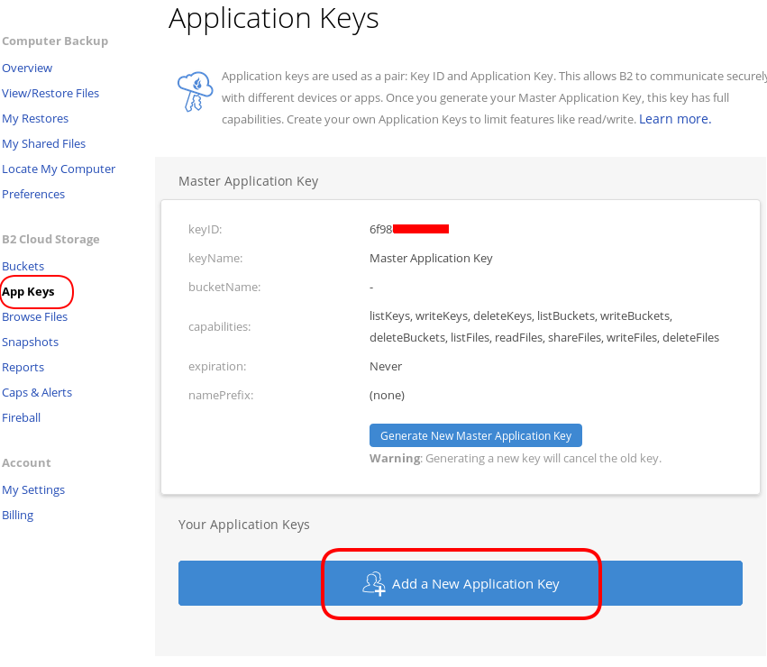Open the Reports section
767x667 pixels.
point(23,367)
